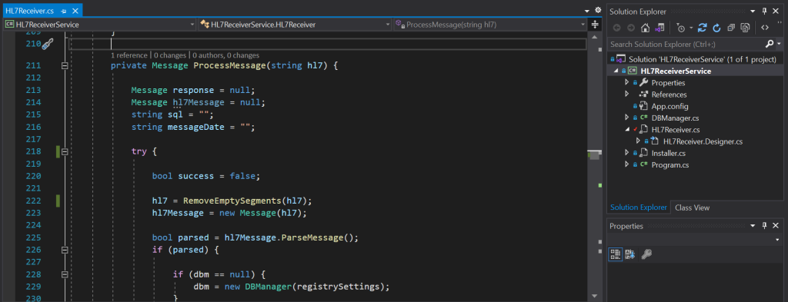Expand the HL7Receiver.Designer.cs node
This screenshot has height=302, width=788.
pos(638,141)
